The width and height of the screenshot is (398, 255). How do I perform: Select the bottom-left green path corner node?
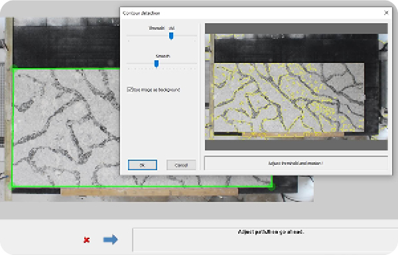12,187
